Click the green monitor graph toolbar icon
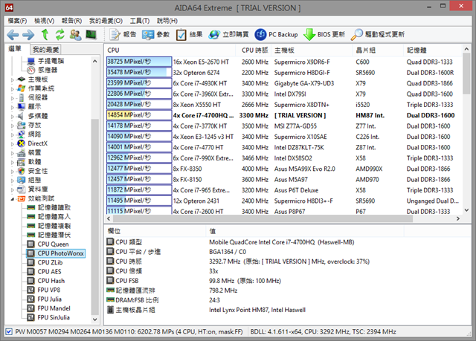The height and width of the screenshot is (341, 476). point(91,35)
